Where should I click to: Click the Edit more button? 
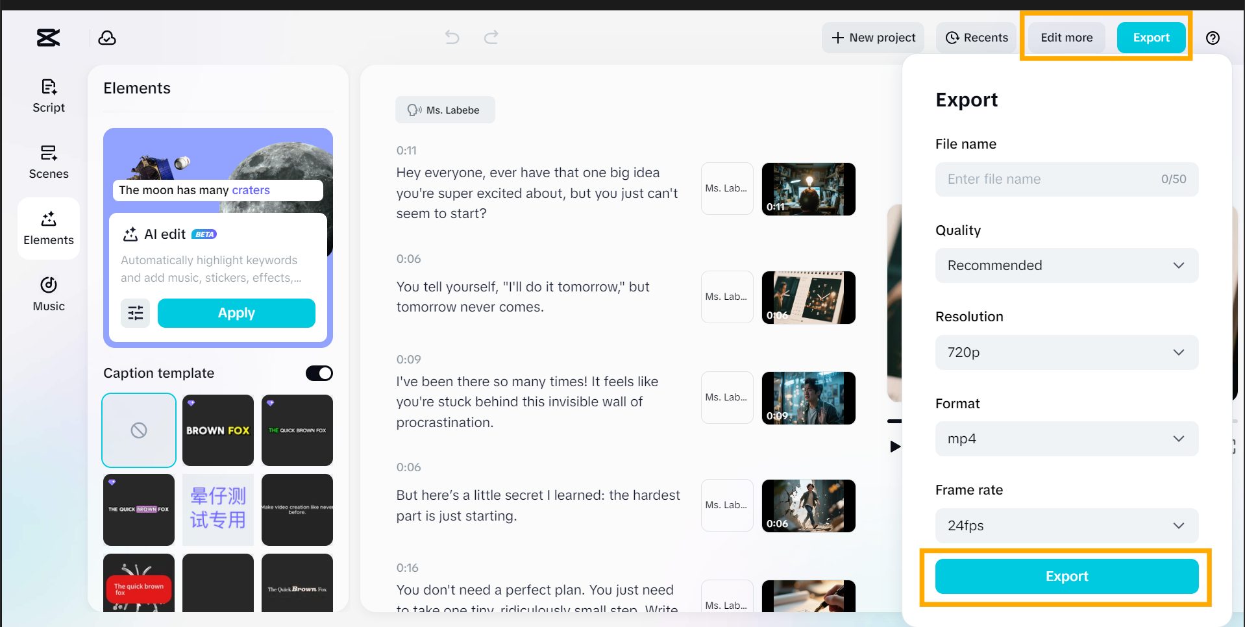(1066, 38)
